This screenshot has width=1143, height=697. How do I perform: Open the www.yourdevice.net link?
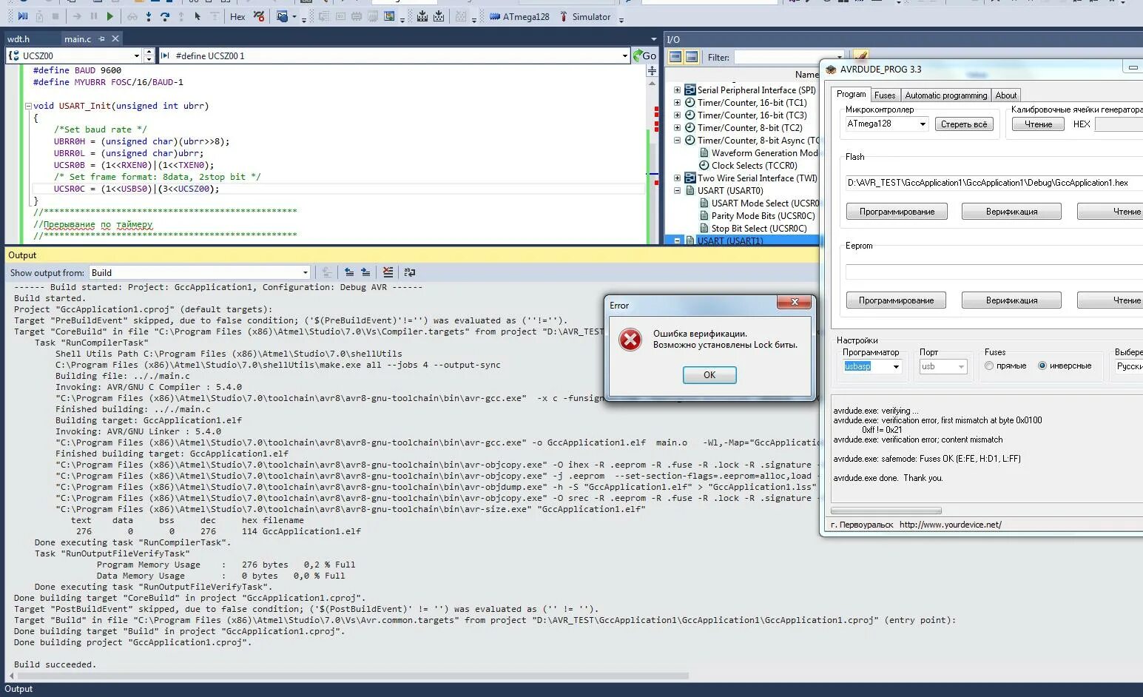(950, 525)
